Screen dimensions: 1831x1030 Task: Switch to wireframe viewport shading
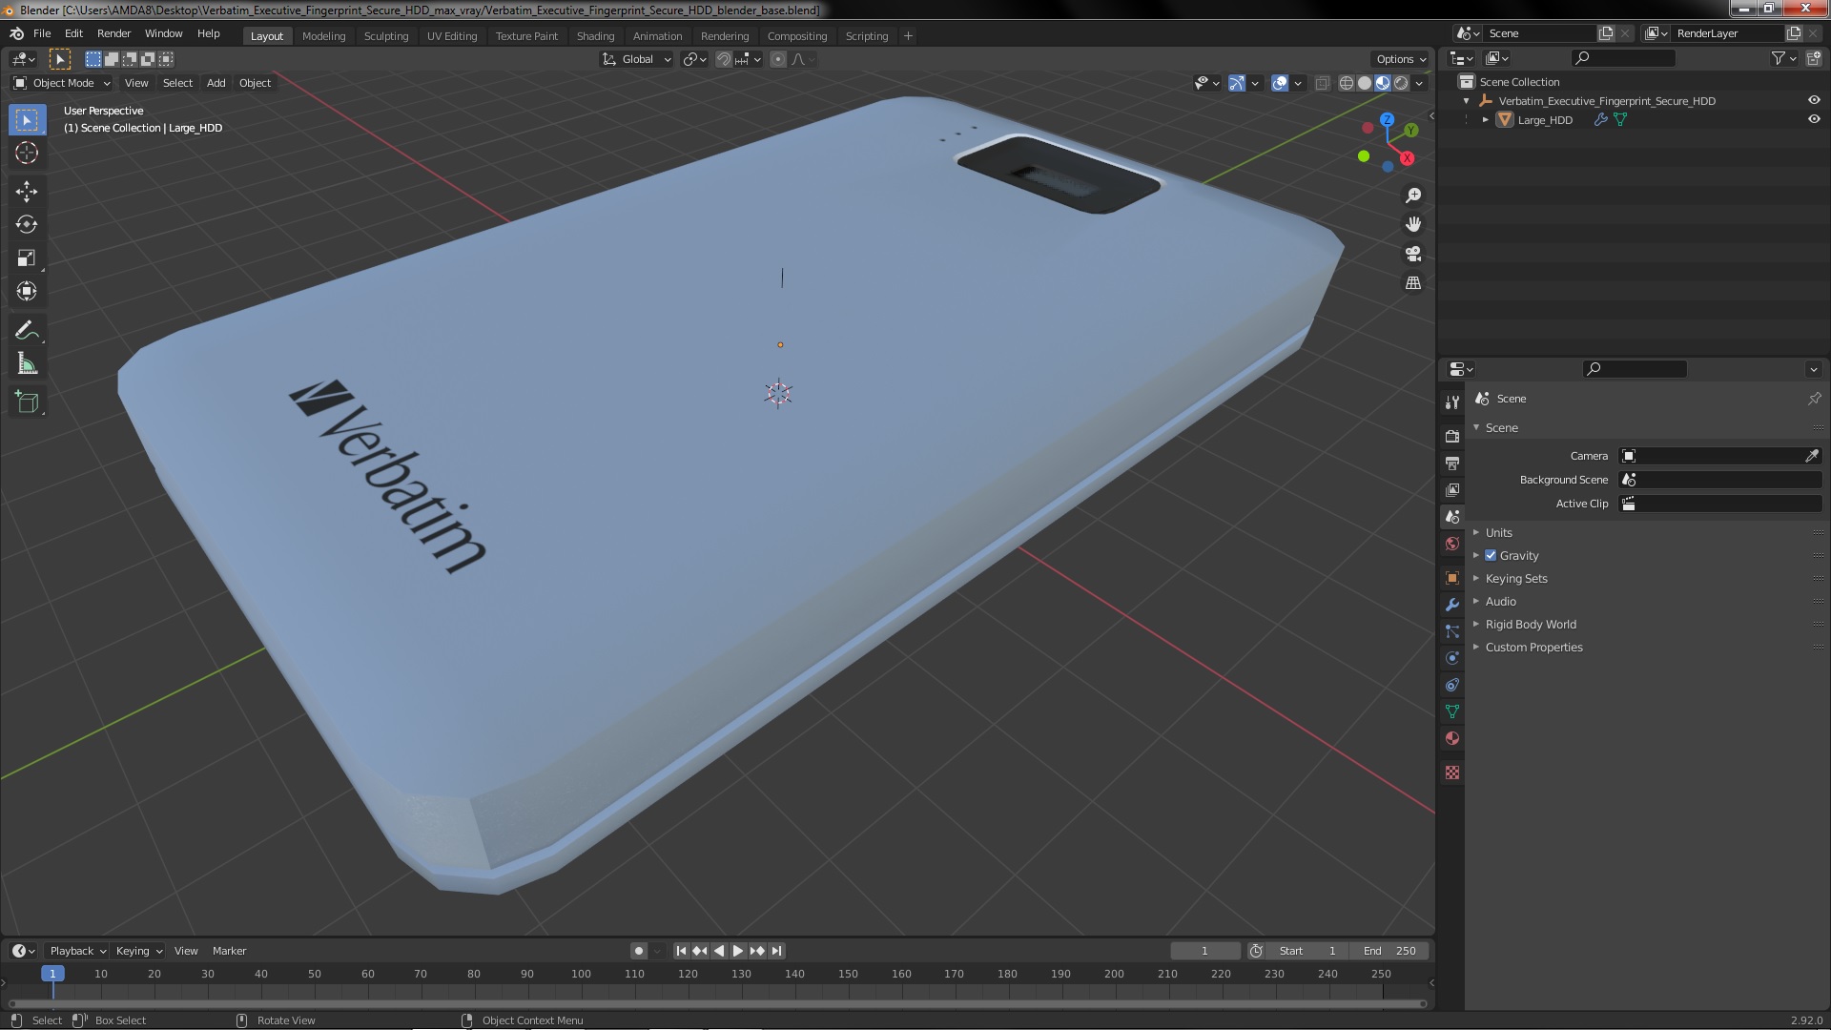tap(1347, 83)
